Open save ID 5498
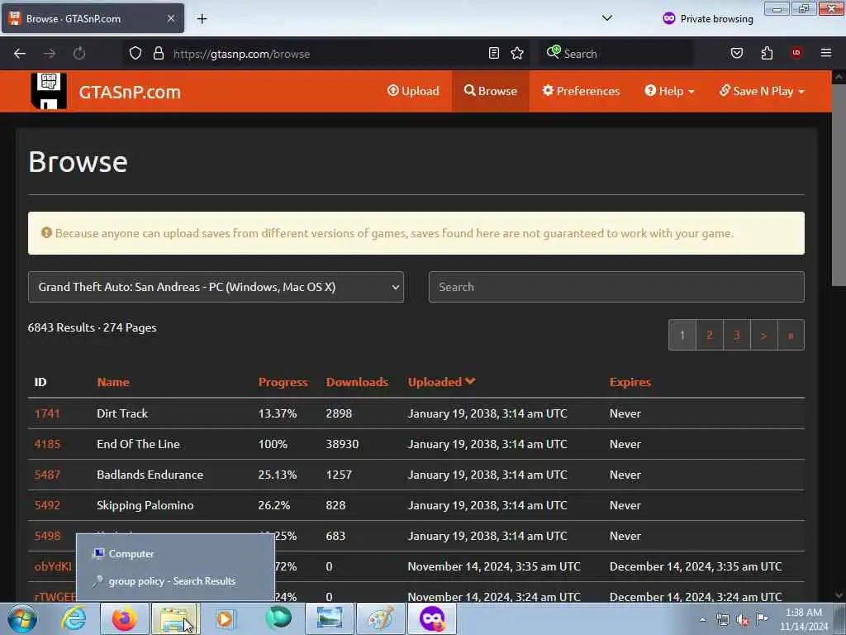Screen dimensions: 846x635 47,536
